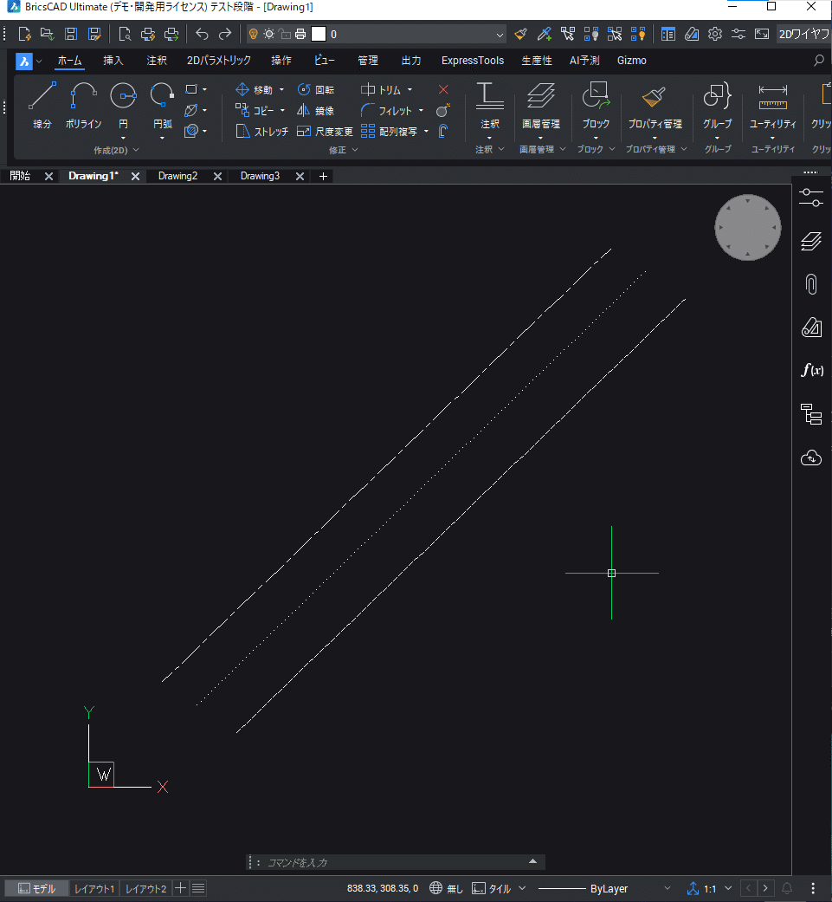Toggle the layer freeze sun icon
832x902 pixels.
269,35
